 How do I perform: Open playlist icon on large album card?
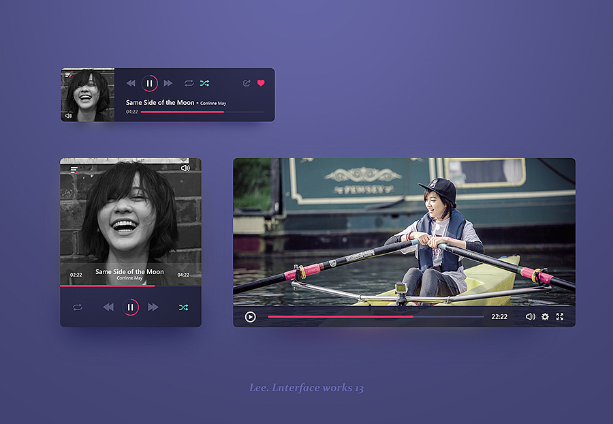(x=74, y=170)
